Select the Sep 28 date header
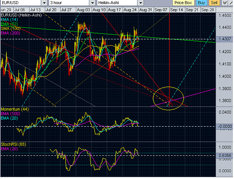This screenshot has height=179, width=234. (x=207, y=10)
